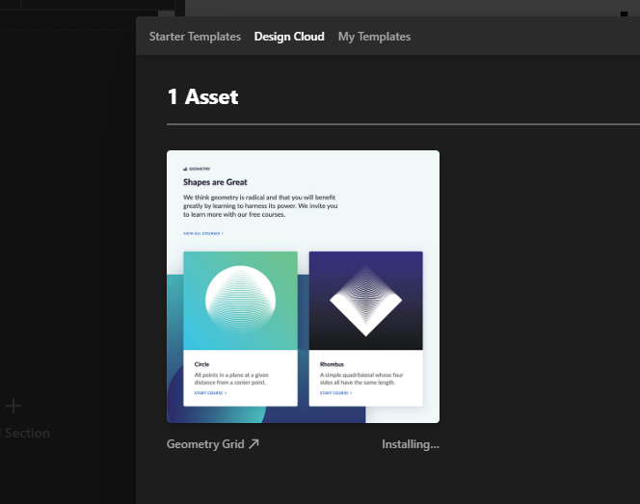Viewport: 640px width, 504px height.
Task: Click the Rhombus card title text
Action: 332,364
